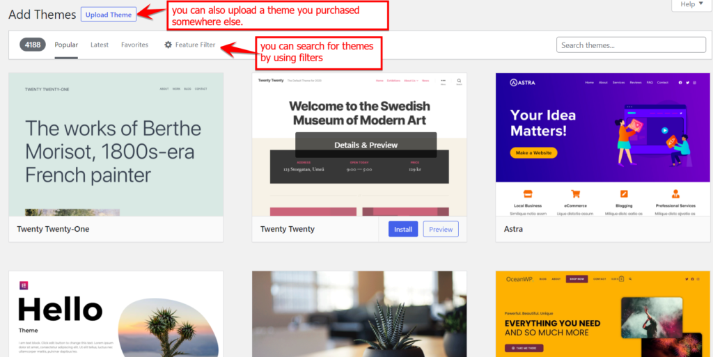Click SHOP NOW in OceanWP preview

(577, 279)
